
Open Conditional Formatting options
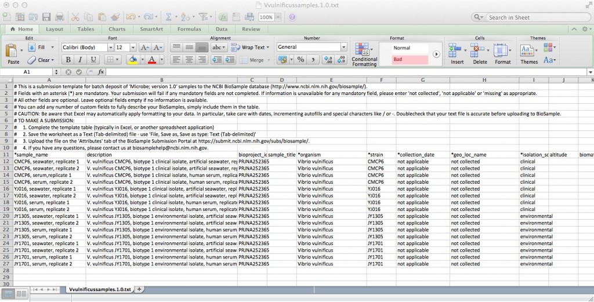[364, 54]
